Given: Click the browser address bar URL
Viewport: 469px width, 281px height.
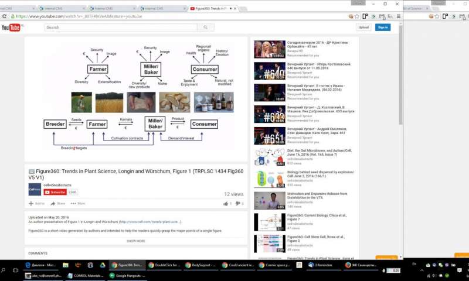Looking at the screenshot, I should coord(79,16).
